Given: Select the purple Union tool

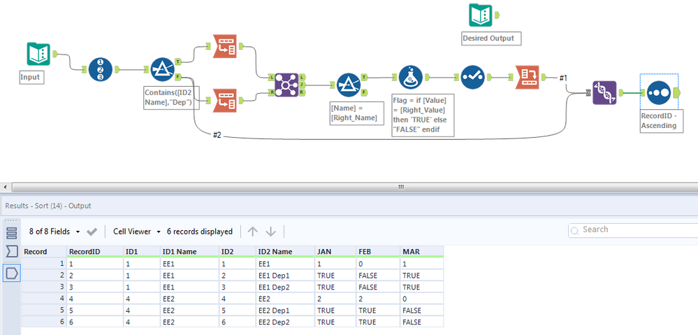Looking at the screenshot, I should pos(604,92).
